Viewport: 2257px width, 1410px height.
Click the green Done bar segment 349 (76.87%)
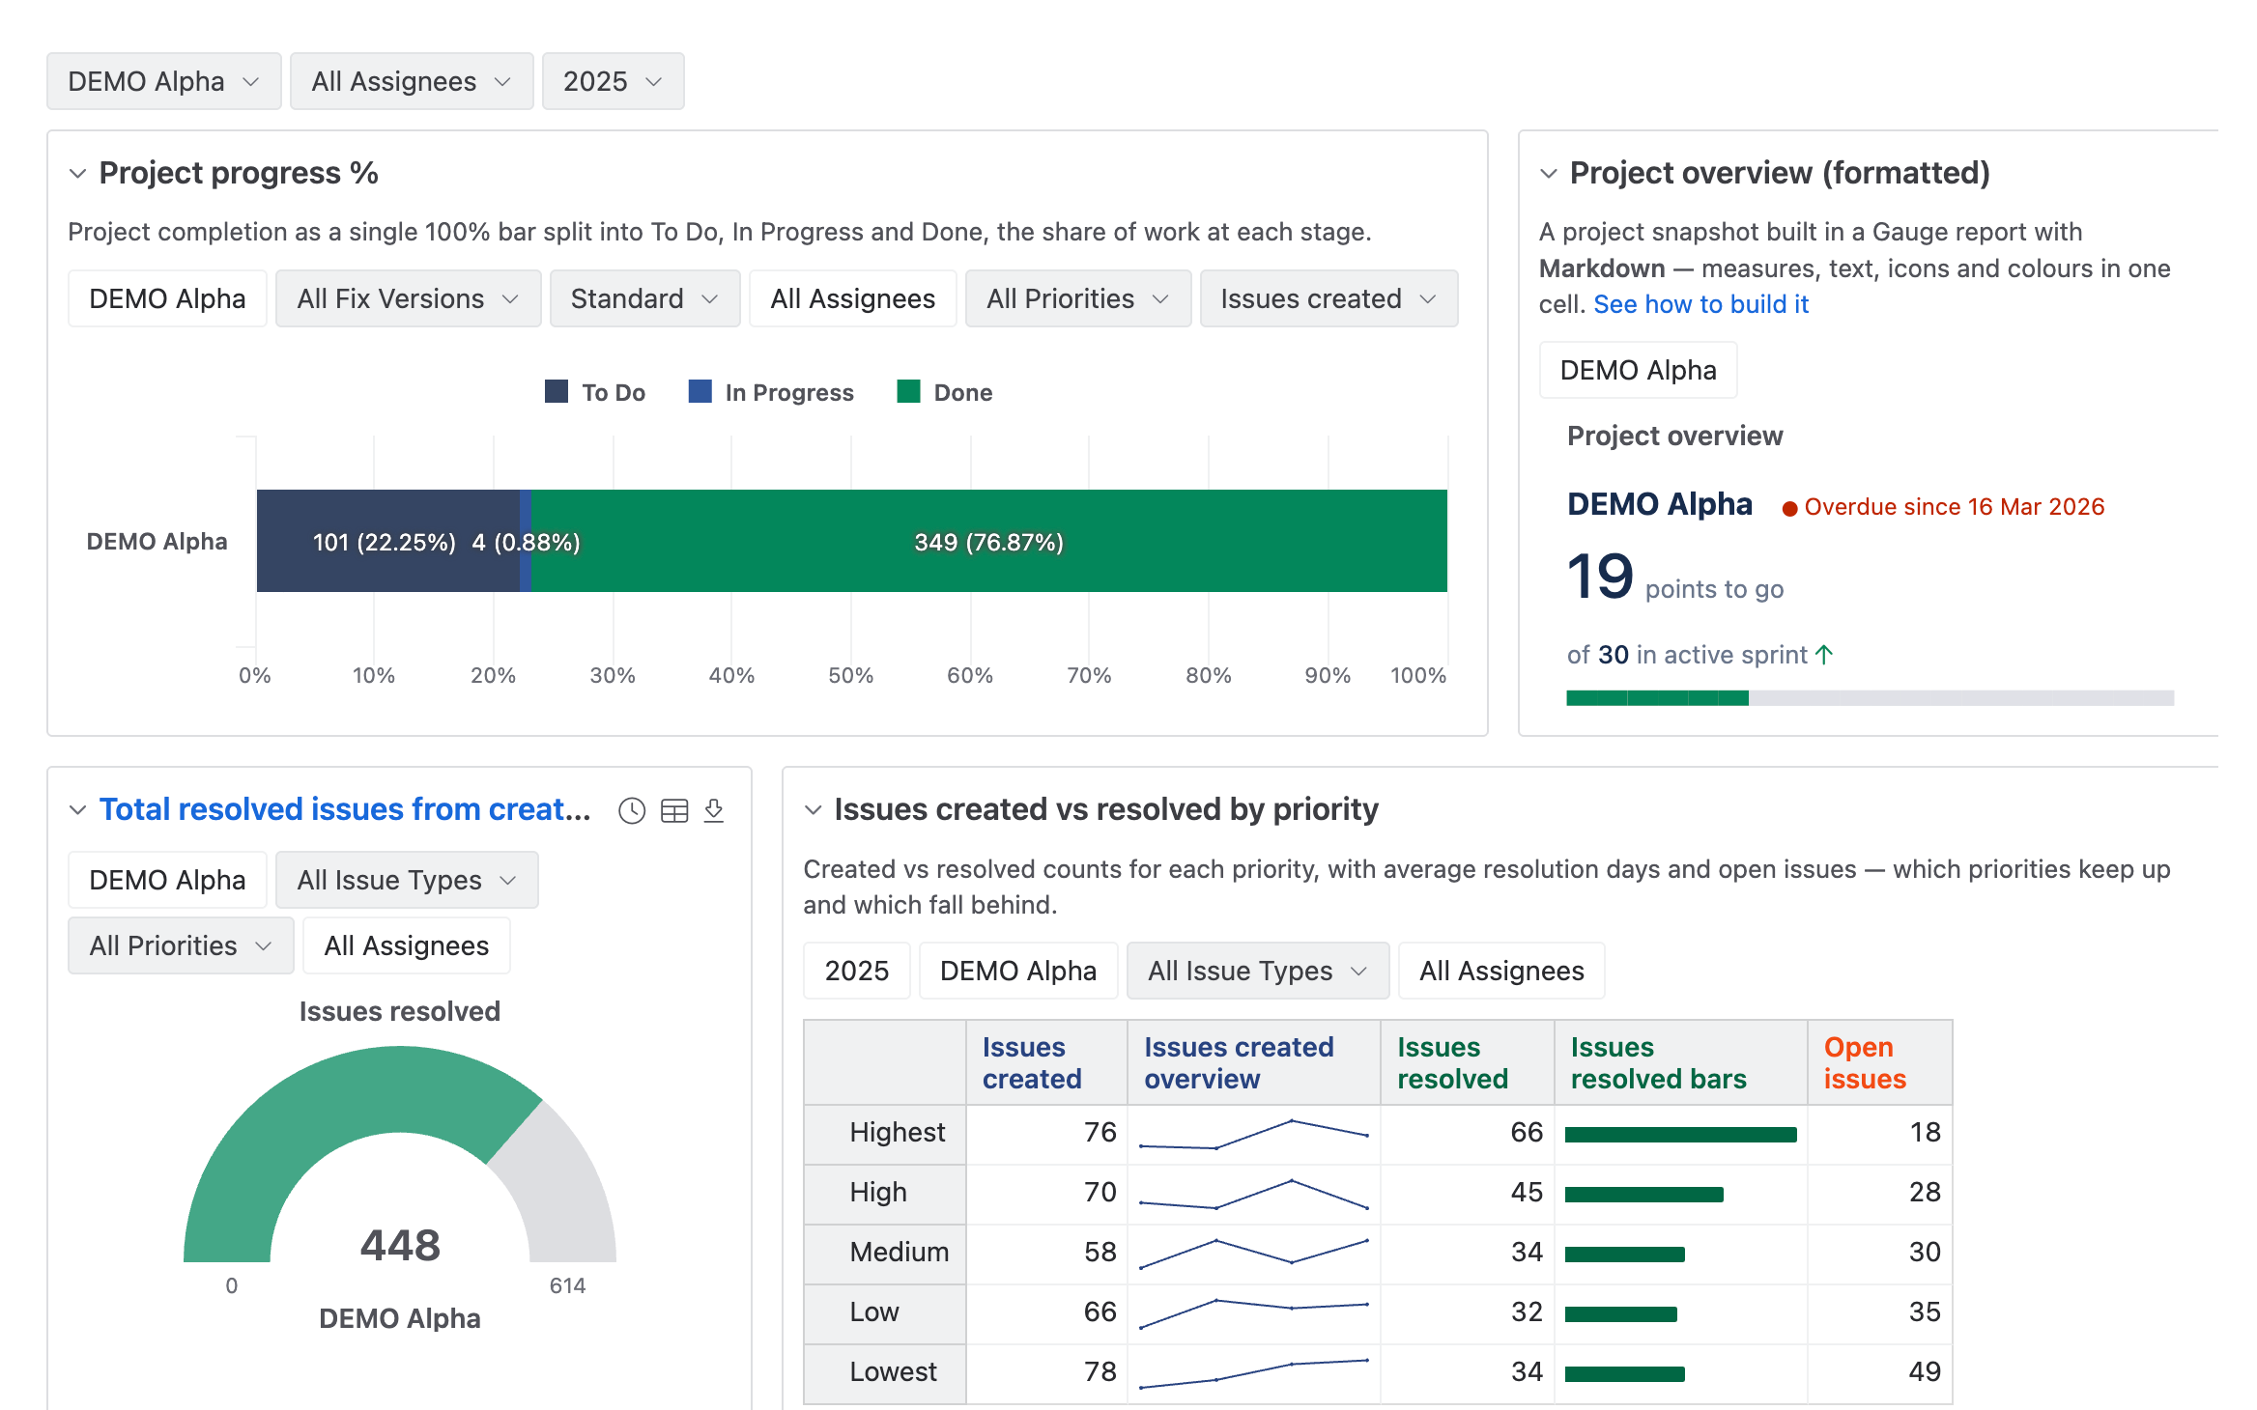[988, 541]
